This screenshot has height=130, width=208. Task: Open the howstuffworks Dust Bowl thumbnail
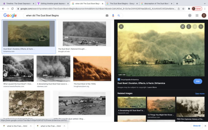18,69
